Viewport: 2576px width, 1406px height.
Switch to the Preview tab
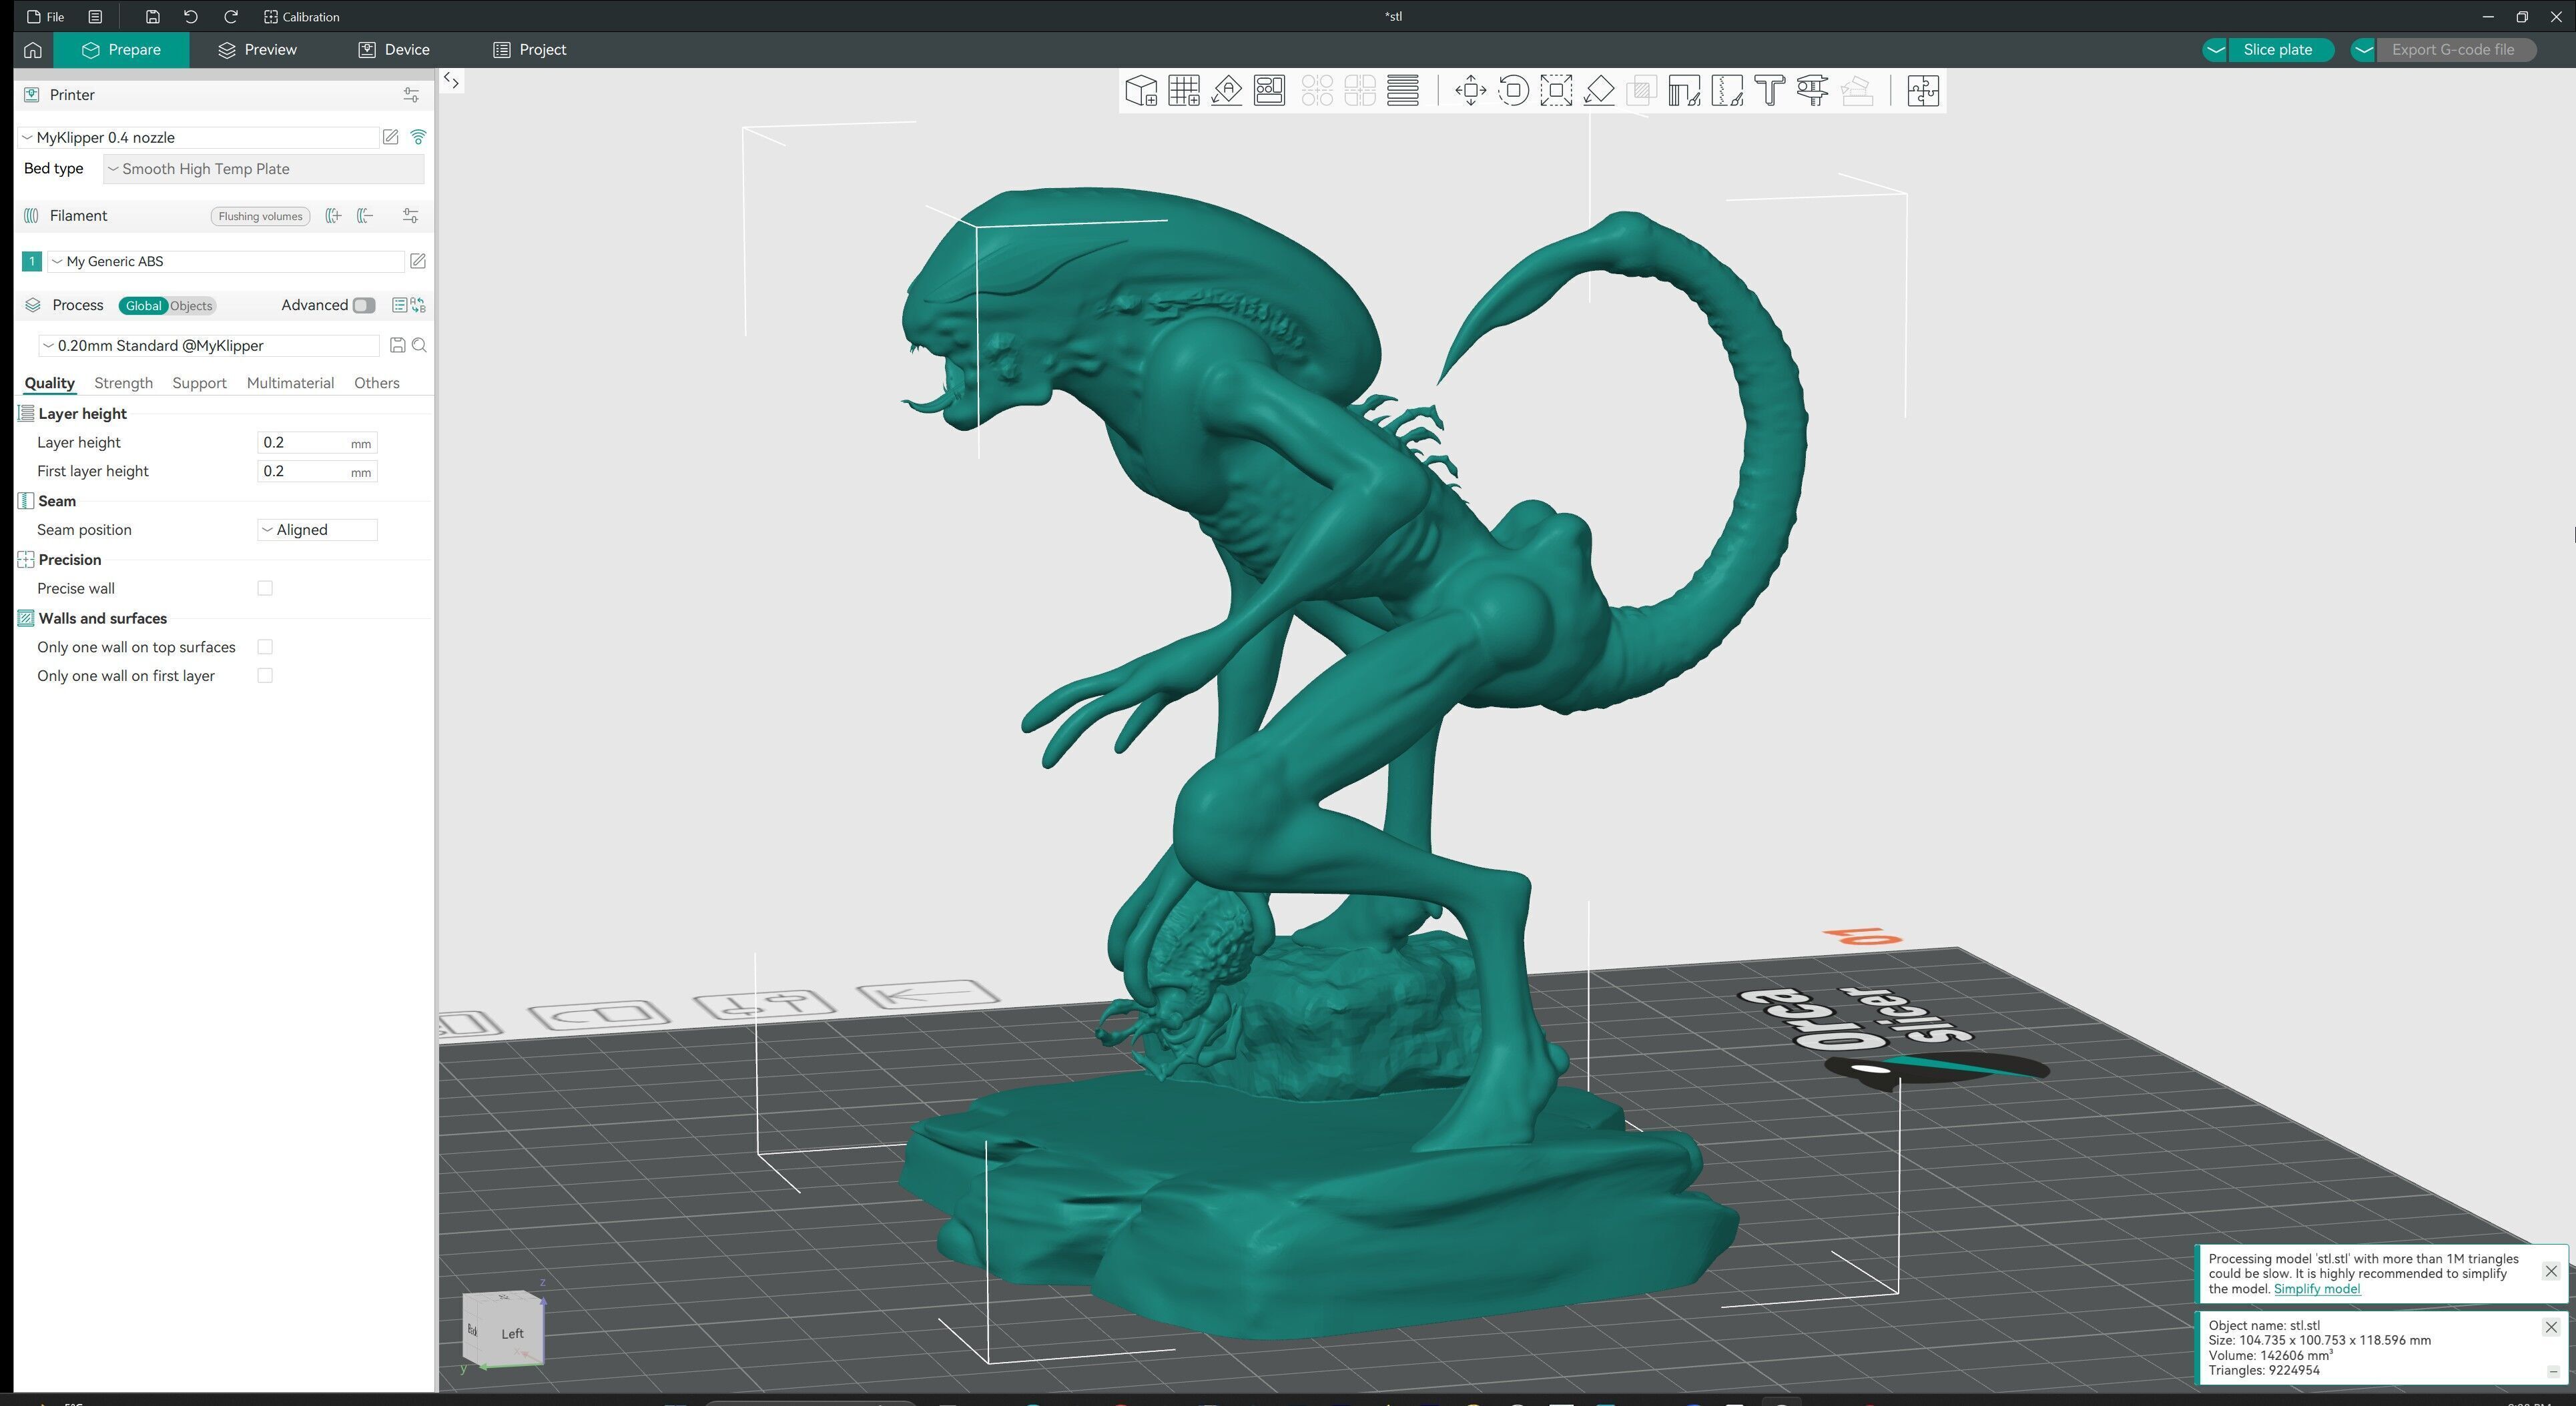pos(257,50)
